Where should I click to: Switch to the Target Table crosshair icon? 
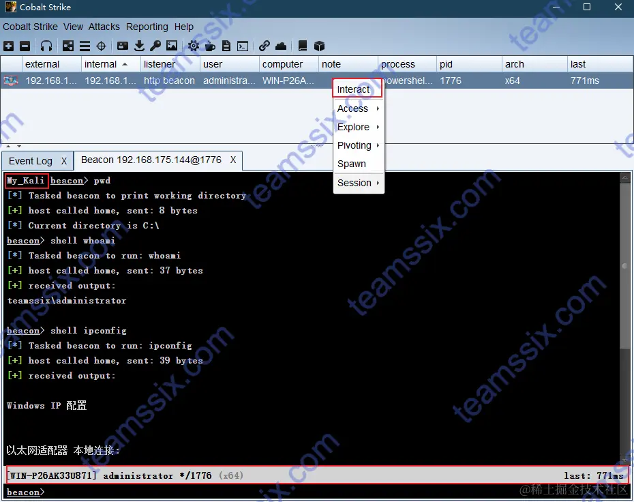point(101,46)
